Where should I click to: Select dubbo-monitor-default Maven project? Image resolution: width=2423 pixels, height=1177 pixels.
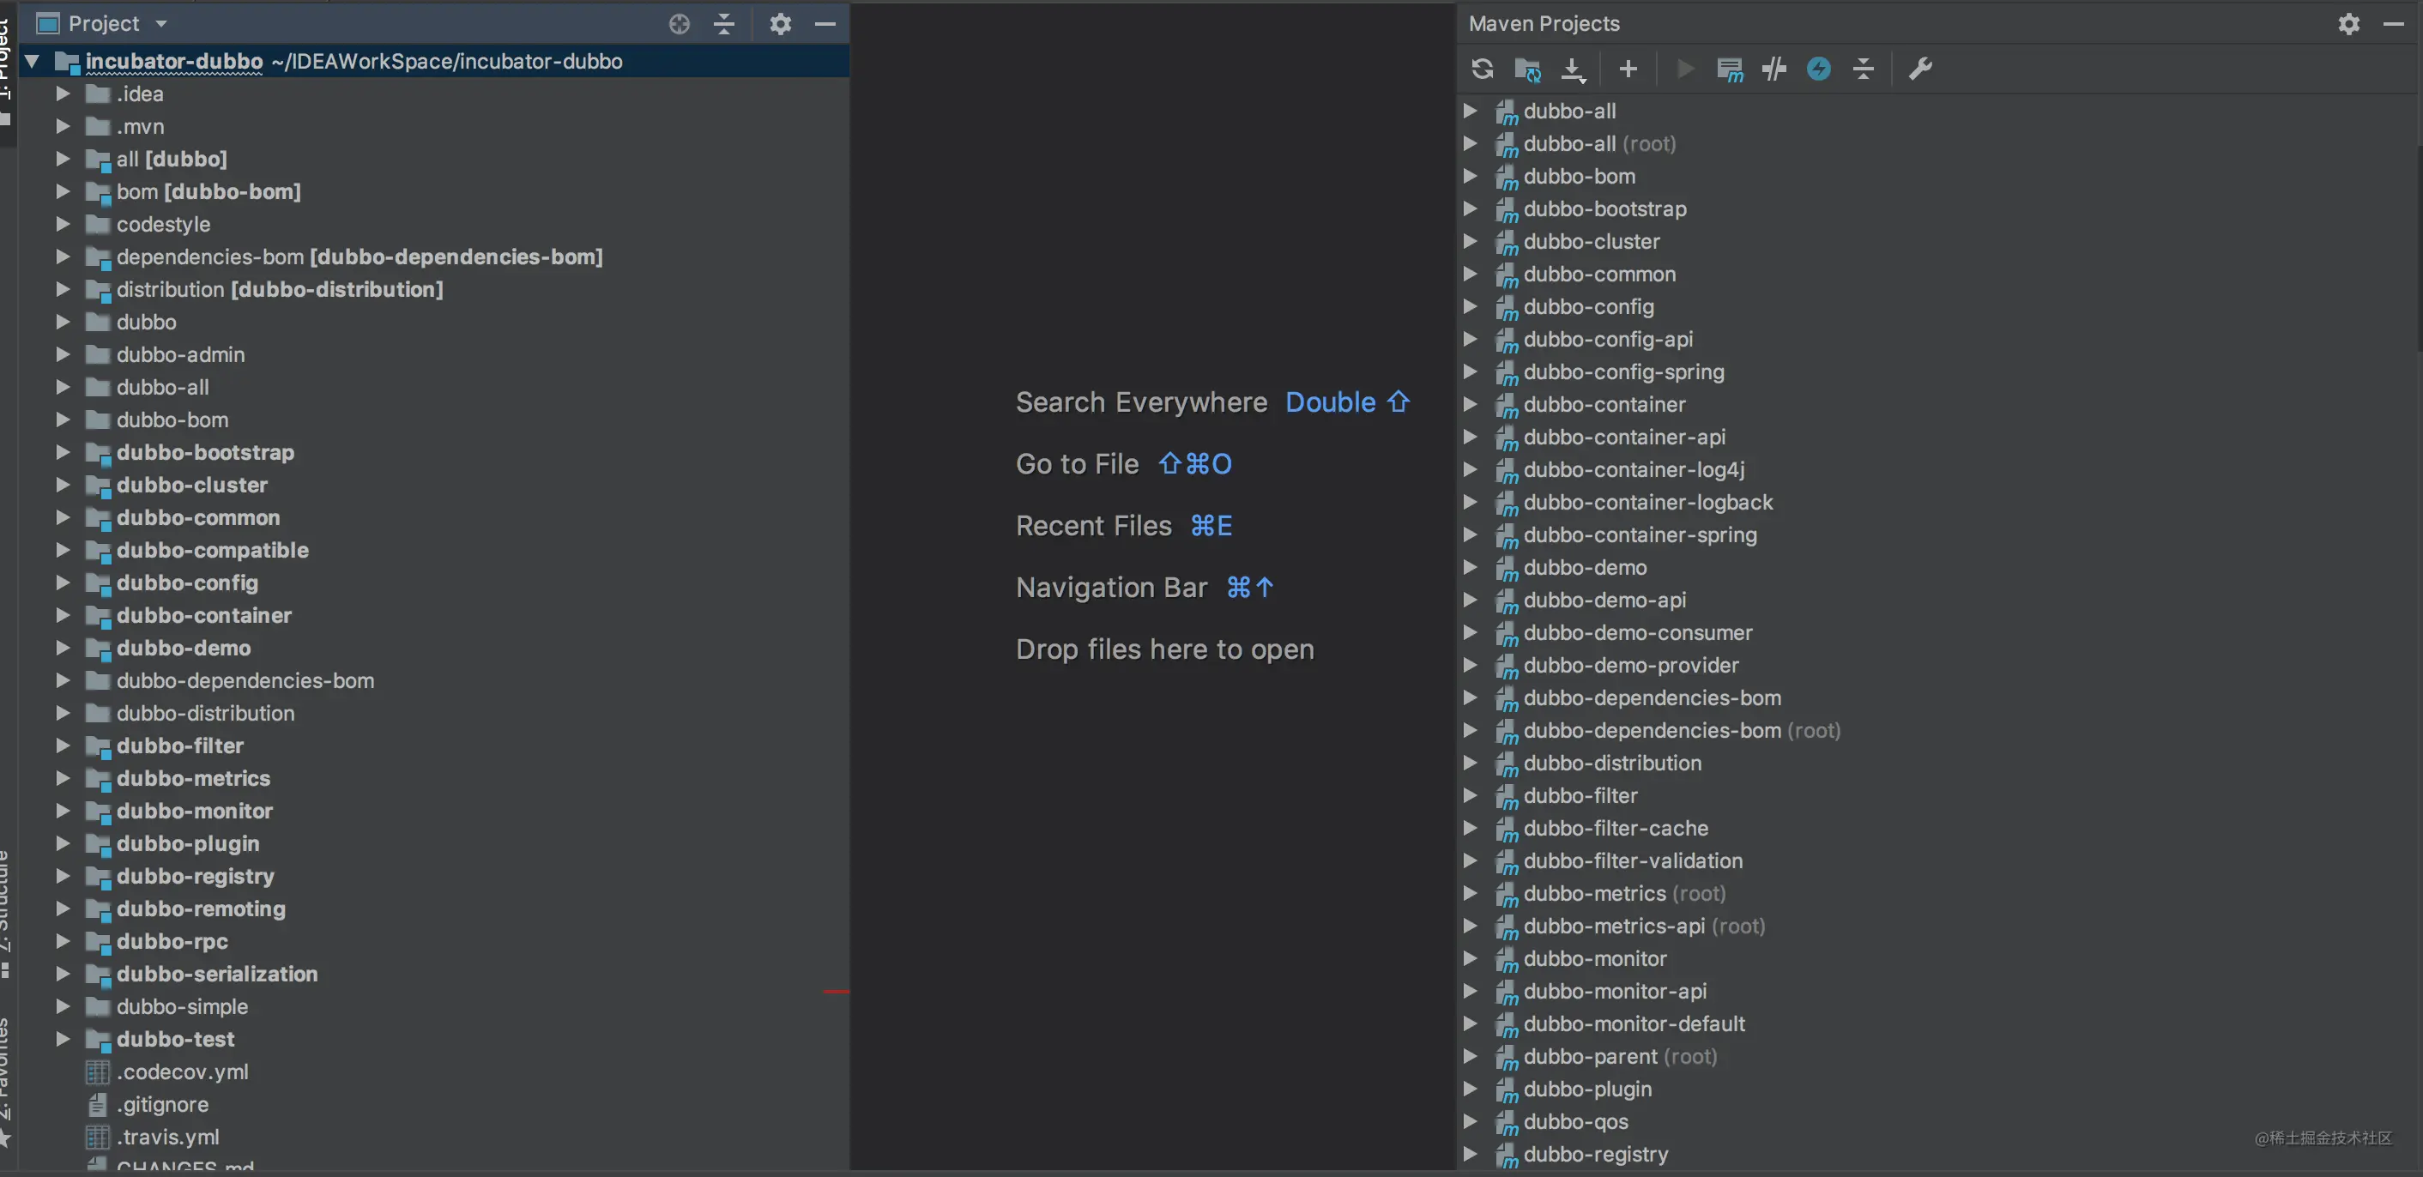(x=1634, y=1023)
